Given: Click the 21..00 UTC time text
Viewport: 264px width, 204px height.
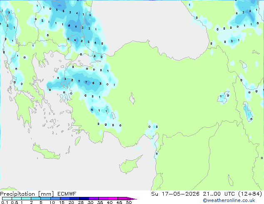Looking at the screenshot, I should (219, 194).
